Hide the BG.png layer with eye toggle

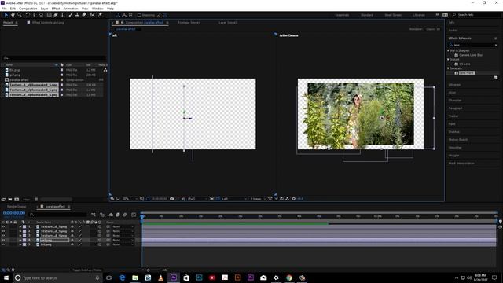click(3, 244)
